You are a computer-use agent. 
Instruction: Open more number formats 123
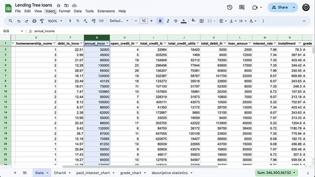click(101, 21)
